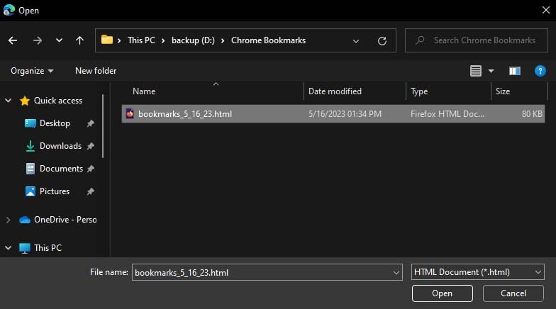This screenshot has height=309, width=556.
Task: Select Quick access in navigation pane
Action: click(x=58, y=101)
